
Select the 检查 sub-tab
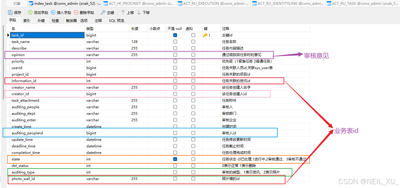tap(55, 20)
